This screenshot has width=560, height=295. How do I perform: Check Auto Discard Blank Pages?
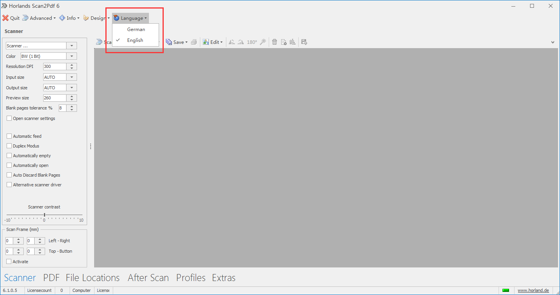tap(9, 175)
